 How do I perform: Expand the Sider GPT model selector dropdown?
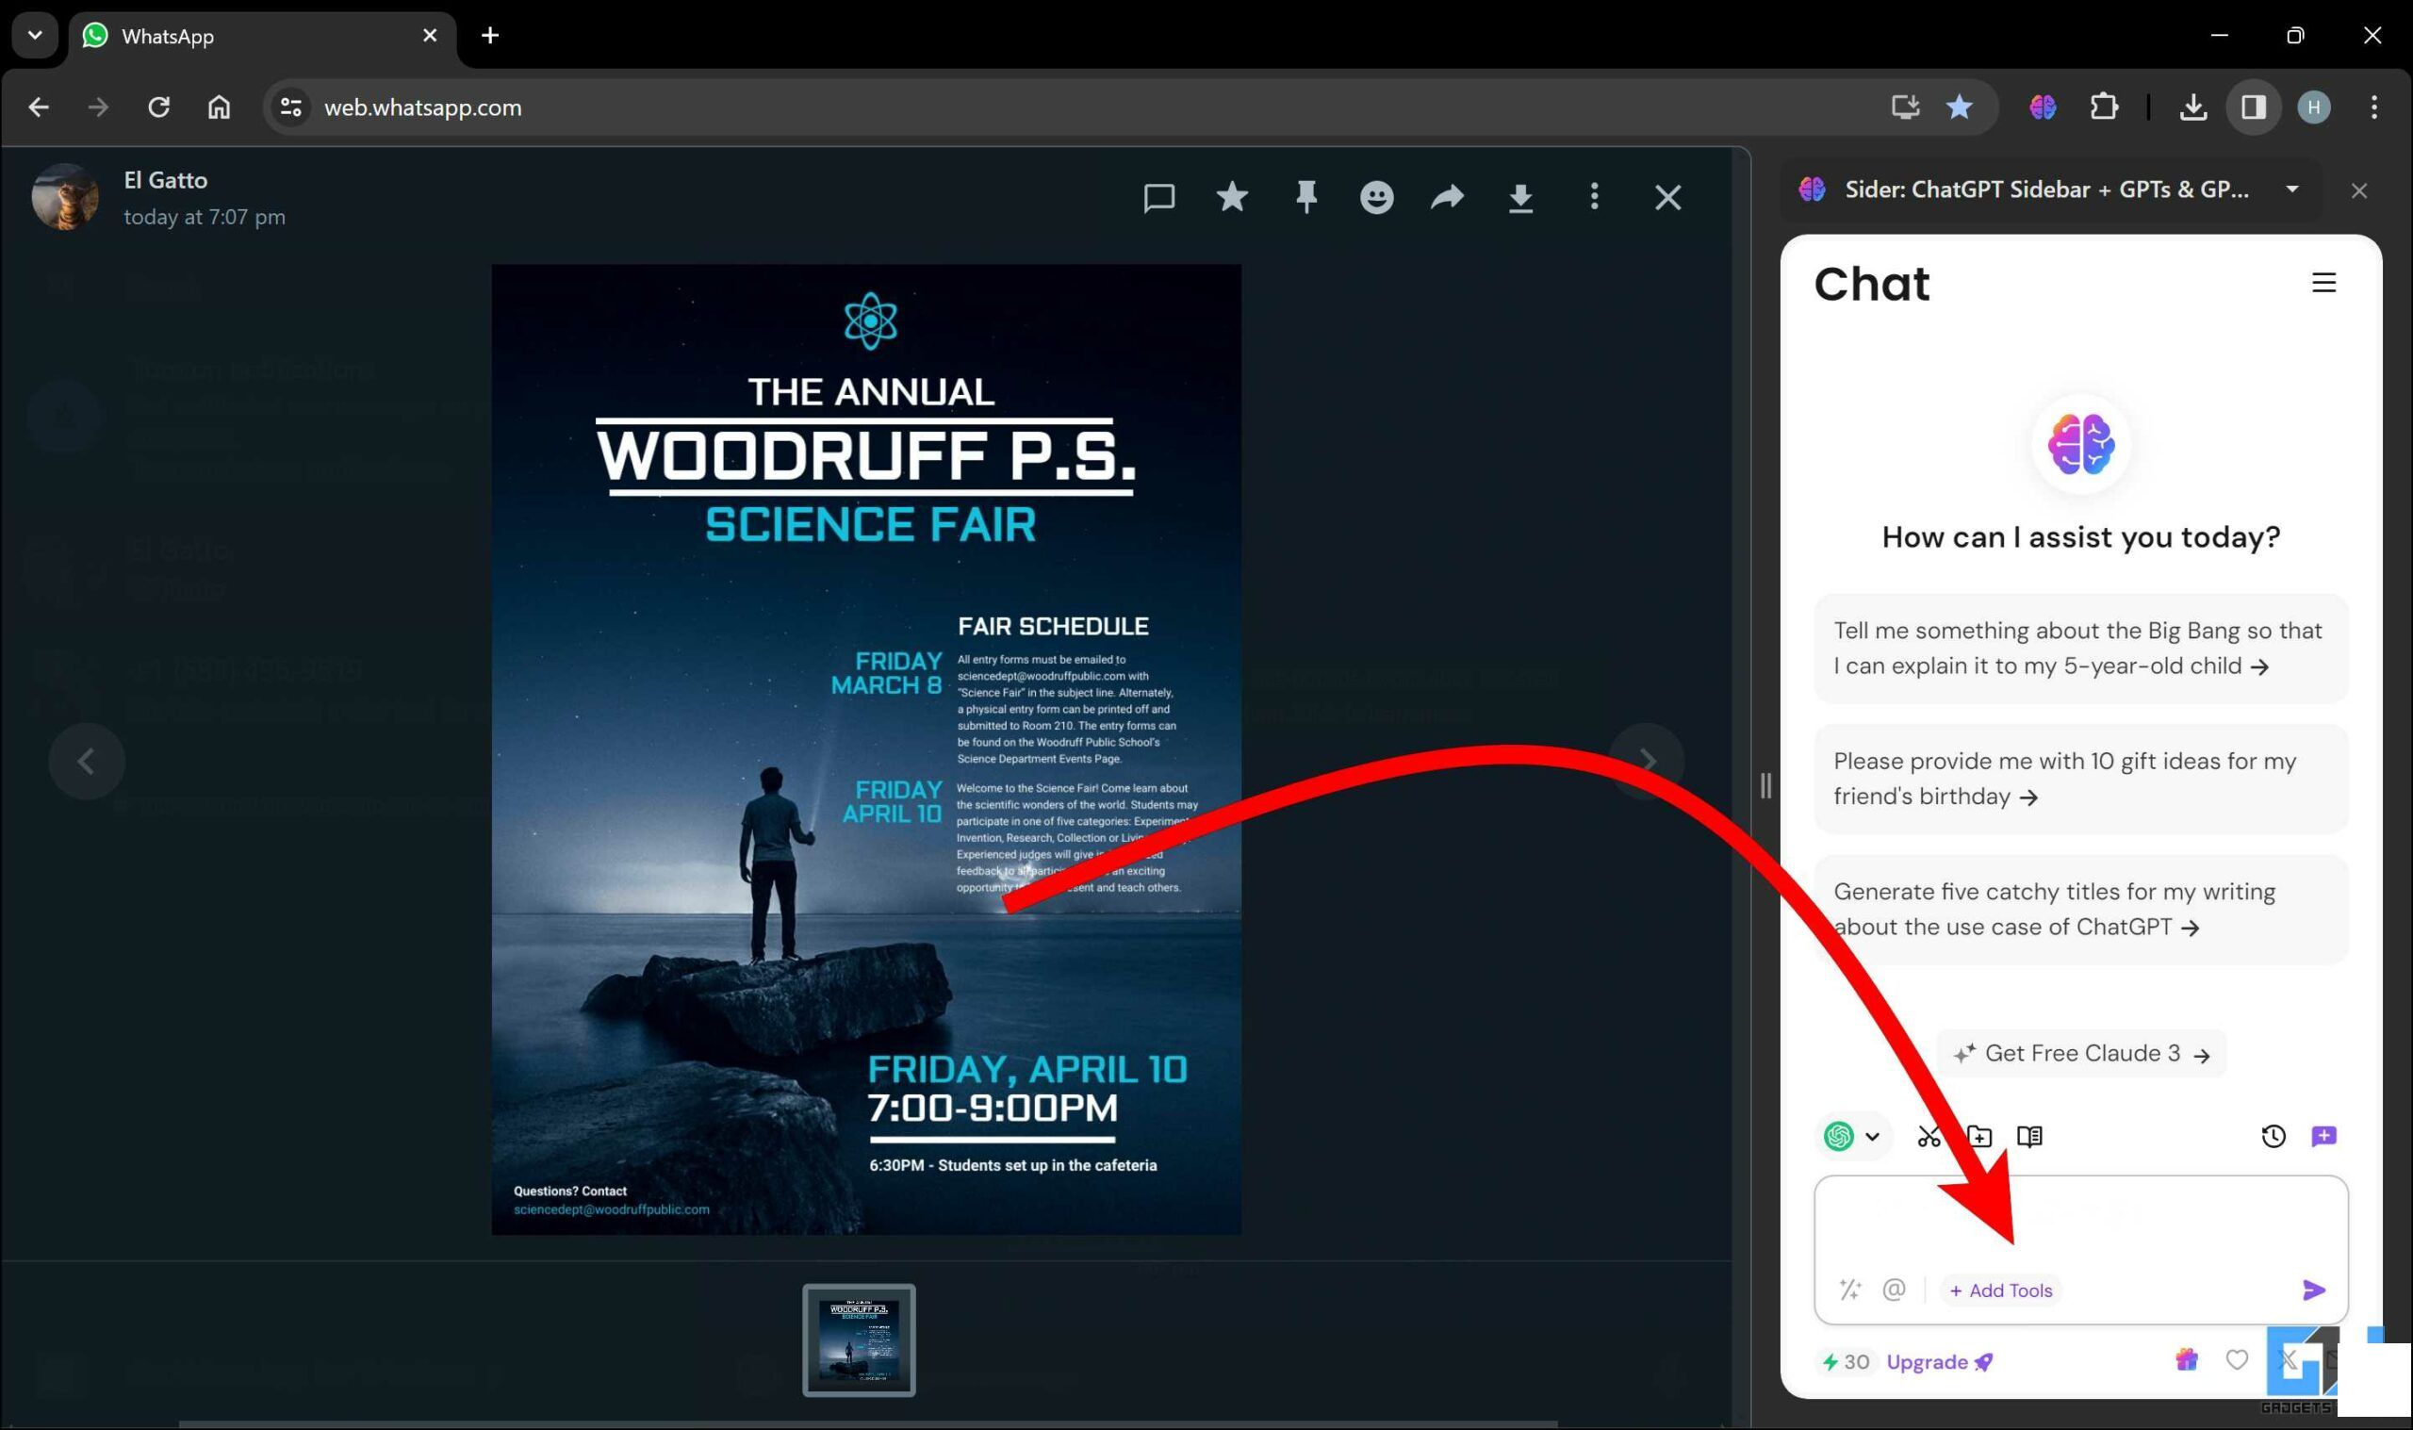click(x=1851, y=1136)
